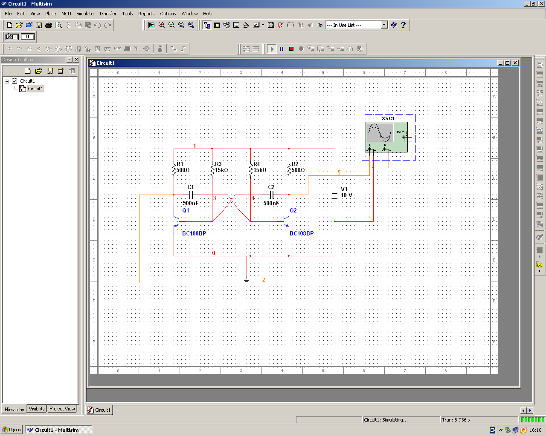
Task: Open the Spreadsheet View icon
Action: (217, 25)
